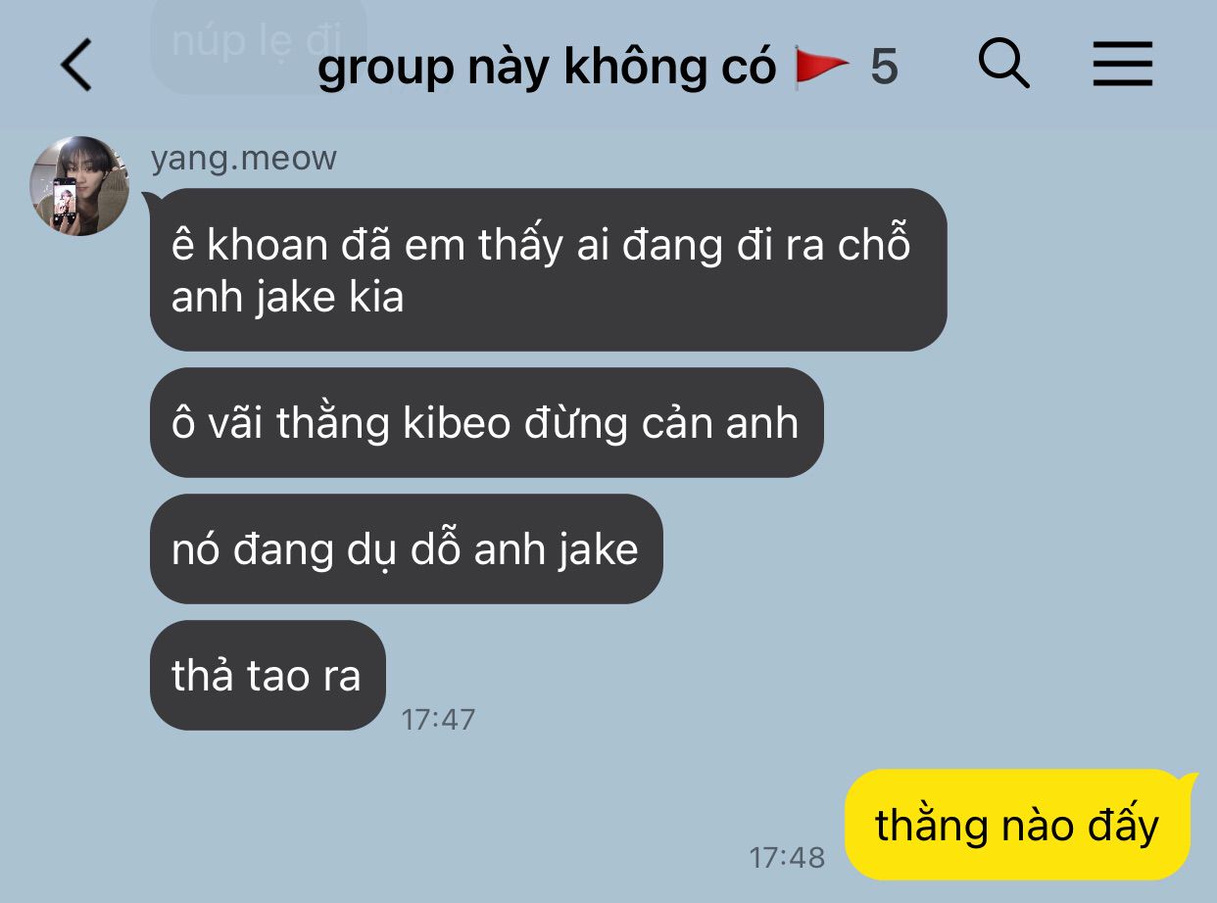Tap the phone shown in yang.meow's avatar

[x=65, y=203]
